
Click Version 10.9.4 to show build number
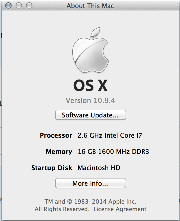(90, 101)
